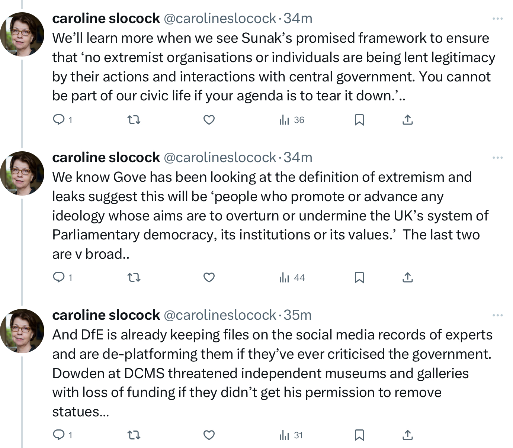513x448 pixels.
Task: Select the like heart on the DfE tweet
Action: [210, 435]
